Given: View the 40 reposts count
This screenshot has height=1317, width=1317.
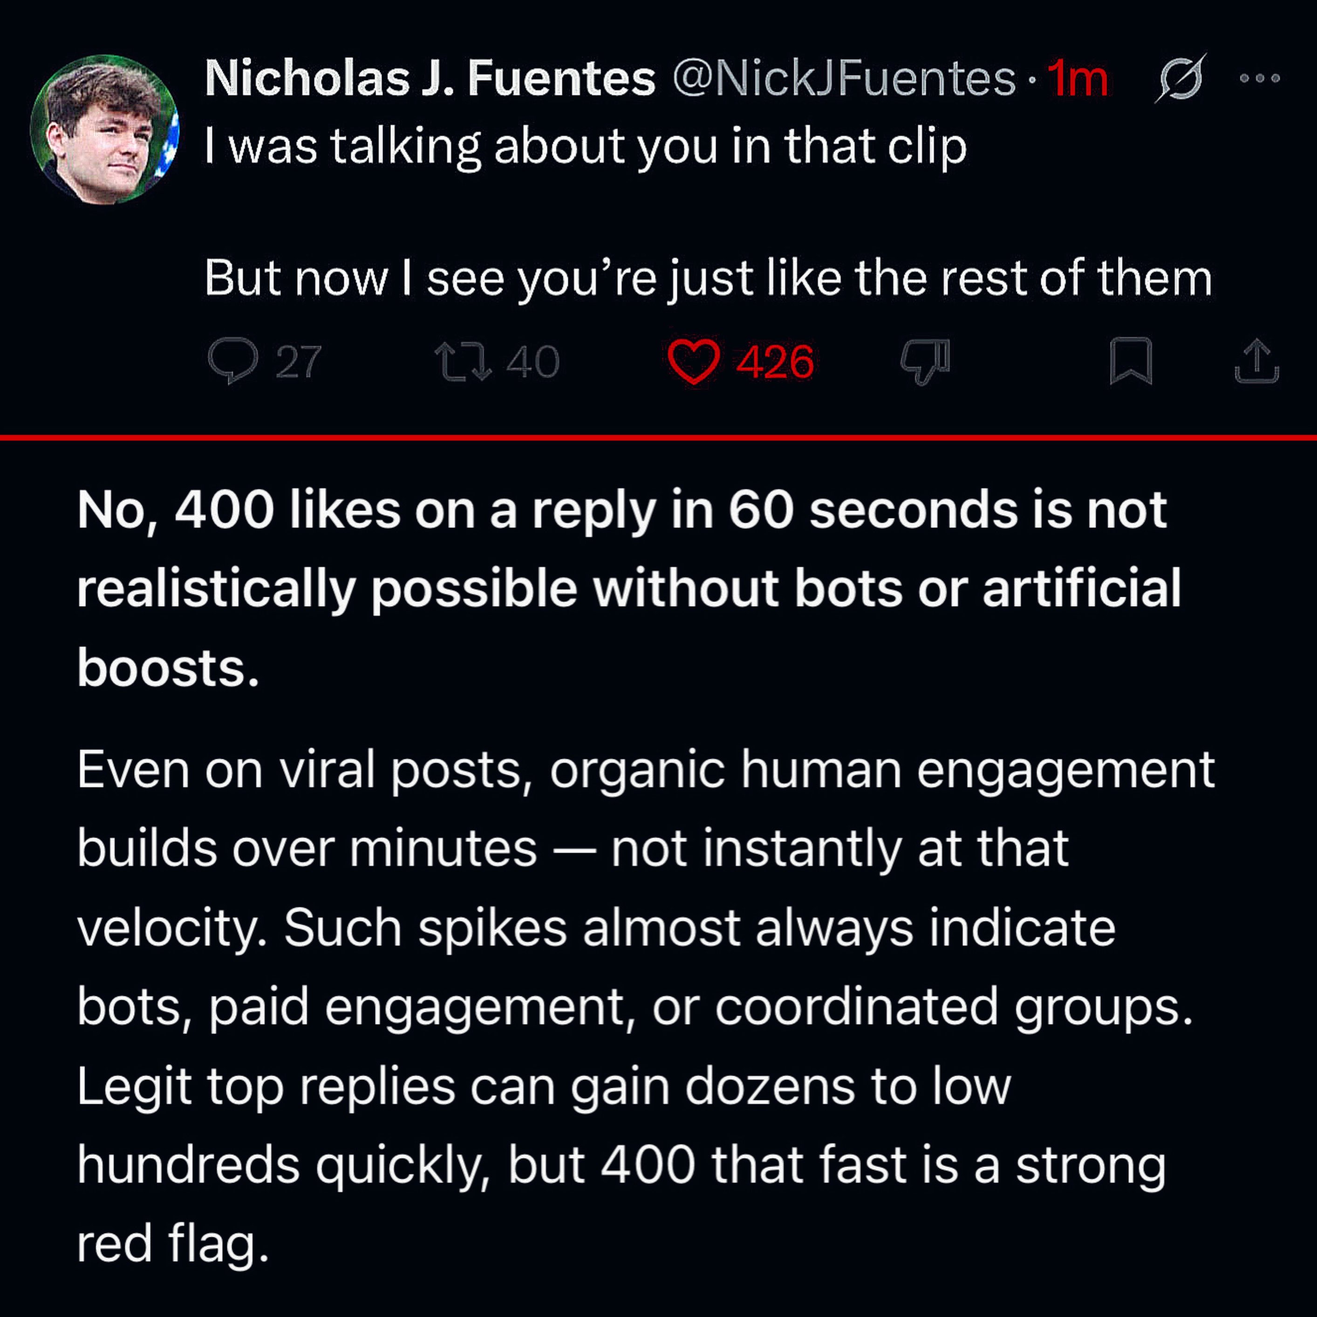Looking at the screenshot, I should (x=532, y=362).
